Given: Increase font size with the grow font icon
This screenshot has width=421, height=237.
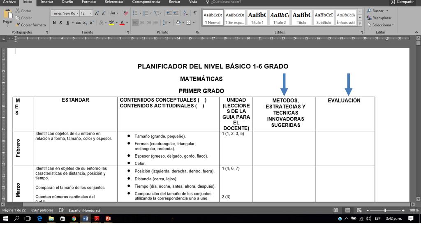Looking at the screenshot, I should pyautogui.click(x=97, y=13).
